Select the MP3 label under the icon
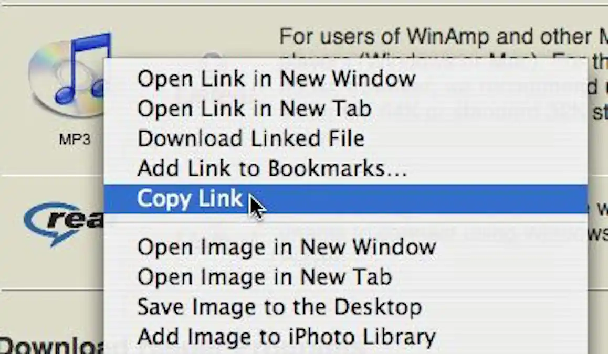 (74, 140)
